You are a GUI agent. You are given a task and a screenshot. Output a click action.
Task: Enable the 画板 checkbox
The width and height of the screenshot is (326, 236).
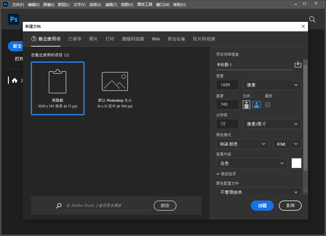pos(267,104)
